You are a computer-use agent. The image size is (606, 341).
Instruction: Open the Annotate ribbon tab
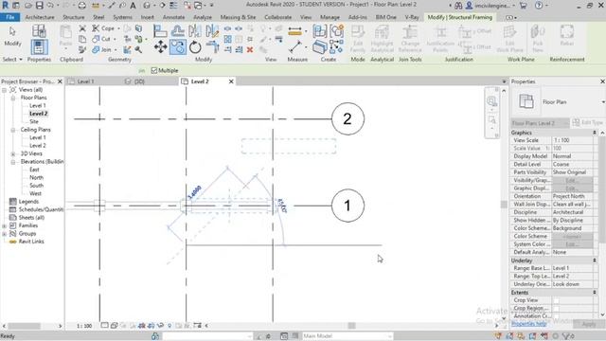(173, 17)
